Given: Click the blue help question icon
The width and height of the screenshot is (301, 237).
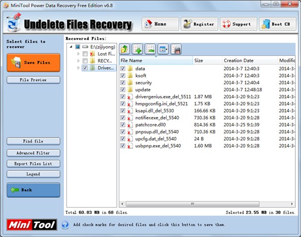Looking at the screenshot, I should 65,225.
